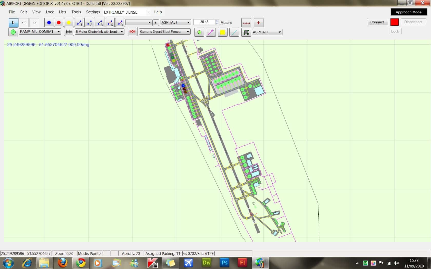Open the Tools menu

pos(76,12)
